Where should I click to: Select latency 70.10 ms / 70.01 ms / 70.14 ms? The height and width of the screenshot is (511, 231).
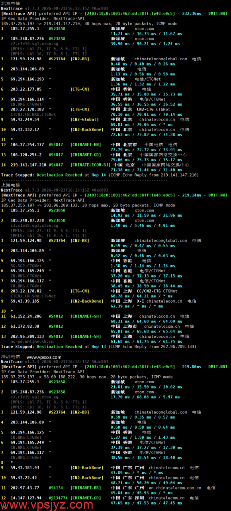point(146,114)
